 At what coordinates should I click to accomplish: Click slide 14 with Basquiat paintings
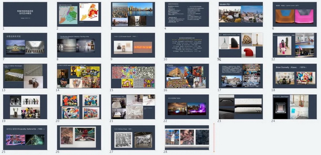pyautogui.click(x=79, y=76)
